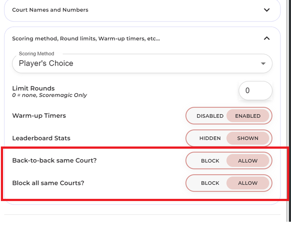The height and width of the screenshot is (227, 291).
Task: Click the Scoring Method dropdown arrow
Action: 263,63
